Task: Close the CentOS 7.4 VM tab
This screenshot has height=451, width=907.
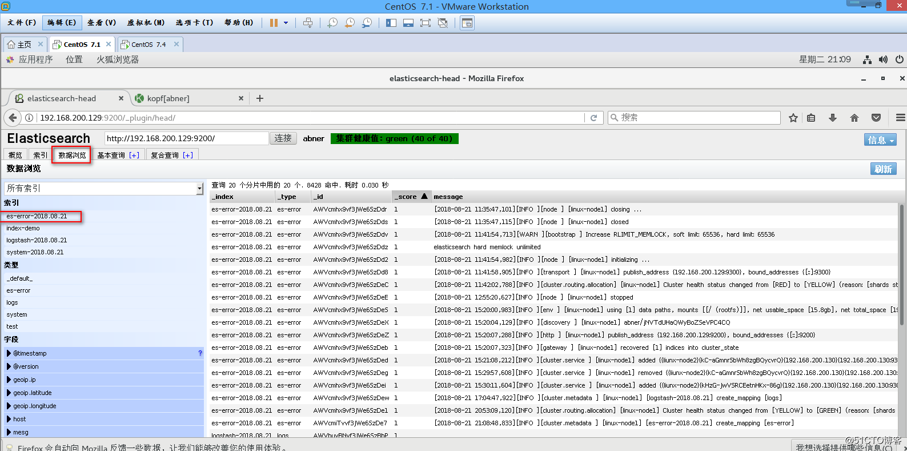Action: click(176, 44)
